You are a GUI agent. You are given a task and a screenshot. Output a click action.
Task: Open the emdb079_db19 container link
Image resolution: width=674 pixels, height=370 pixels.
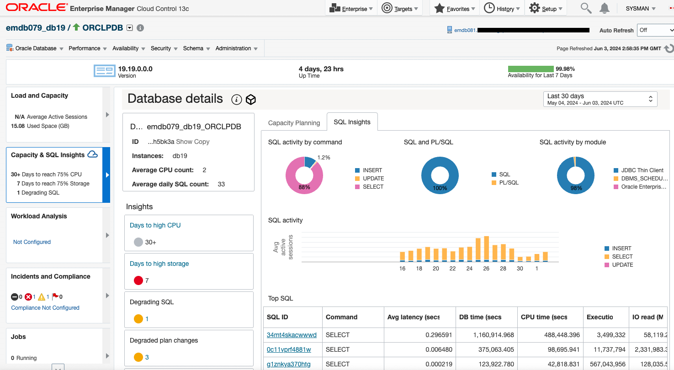[36, 28]
